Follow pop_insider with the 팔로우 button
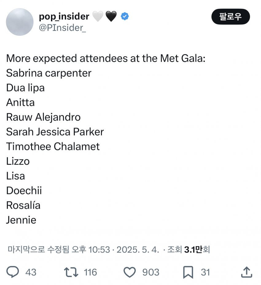261x285 pixels. pyautogui.click(x=231, y=17)
